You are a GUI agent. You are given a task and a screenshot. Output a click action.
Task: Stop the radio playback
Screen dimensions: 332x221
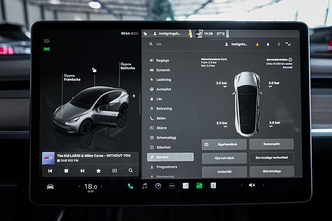tap(66, 171)
